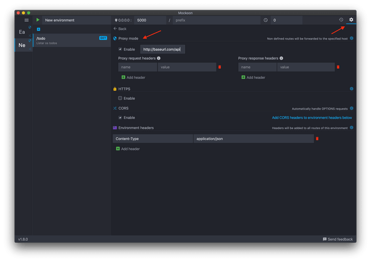Screen dimensions: 371x262
Task: Toggle CORS Enable checkbox
Action: click(x=120, y=118)
